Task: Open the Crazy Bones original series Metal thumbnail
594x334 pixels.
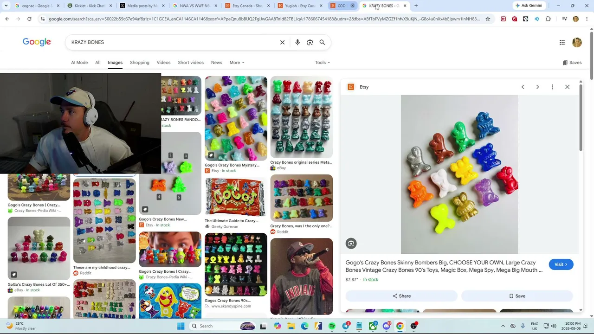Action: pyautogui.click(x=302, y=117)
